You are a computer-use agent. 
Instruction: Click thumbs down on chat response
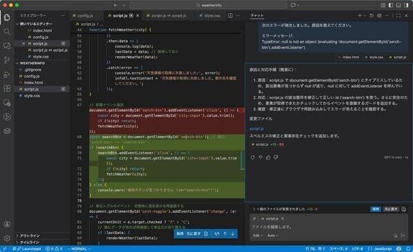click(x=276, y=157)
